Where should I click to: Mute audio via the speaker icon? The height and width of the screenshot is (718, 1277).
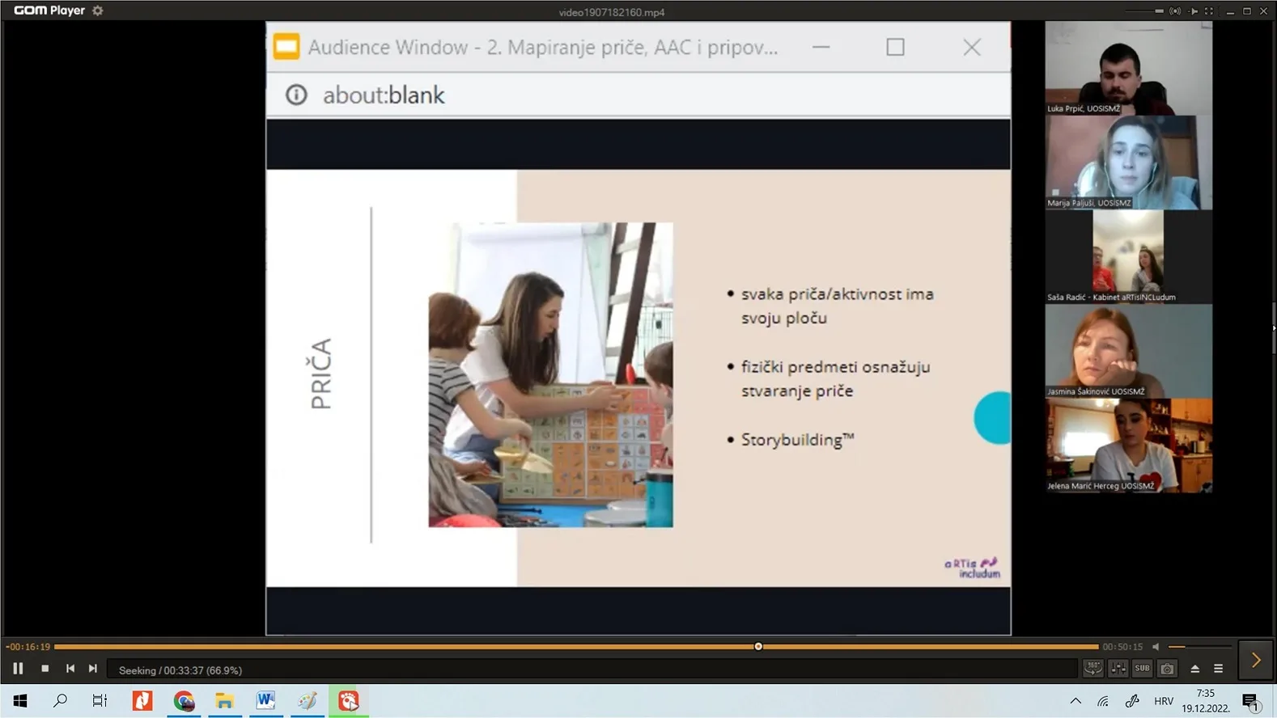point(1156,647)
